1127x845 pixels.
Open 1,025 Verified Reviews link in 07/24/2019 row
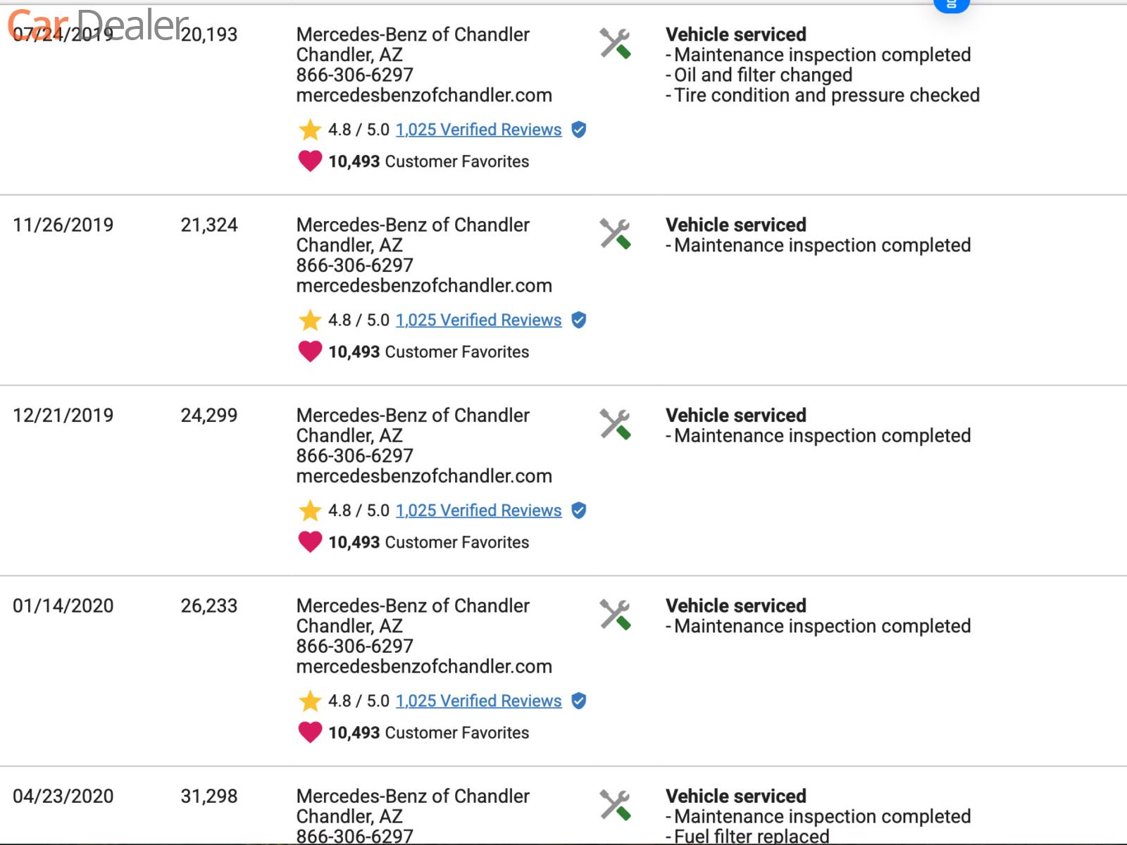(478, 130)
